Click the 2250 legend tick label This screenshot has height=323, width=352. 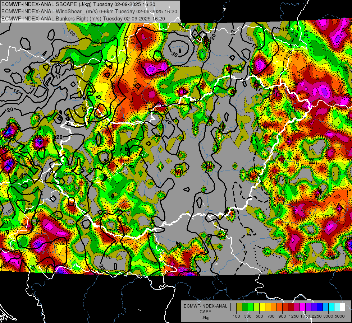pos(317,316)
